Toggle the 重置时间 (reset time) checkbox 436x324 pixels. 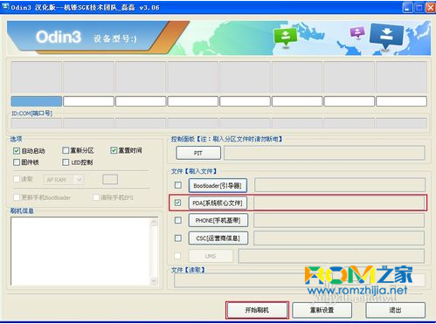pos(114,150)
